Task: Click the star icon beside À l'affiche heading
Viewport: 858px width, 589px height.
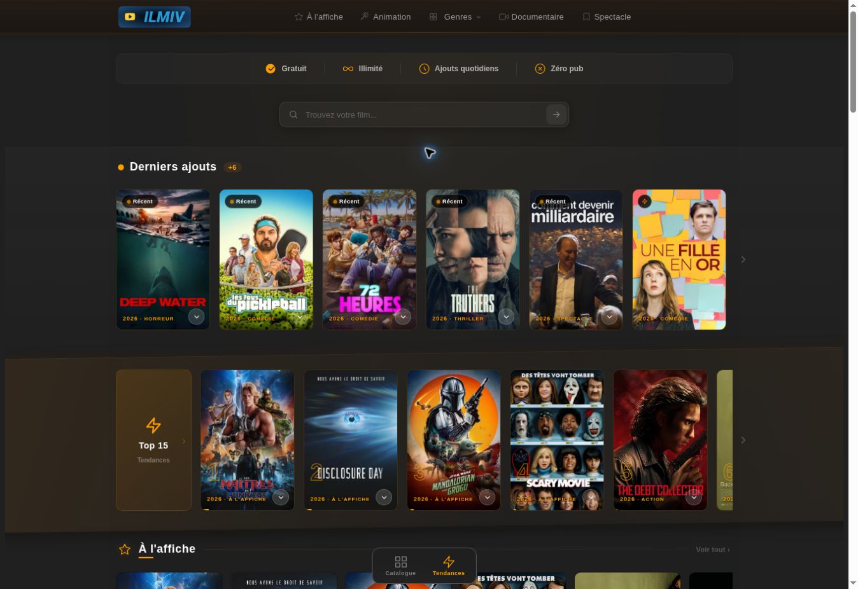Action: [125, 550]
